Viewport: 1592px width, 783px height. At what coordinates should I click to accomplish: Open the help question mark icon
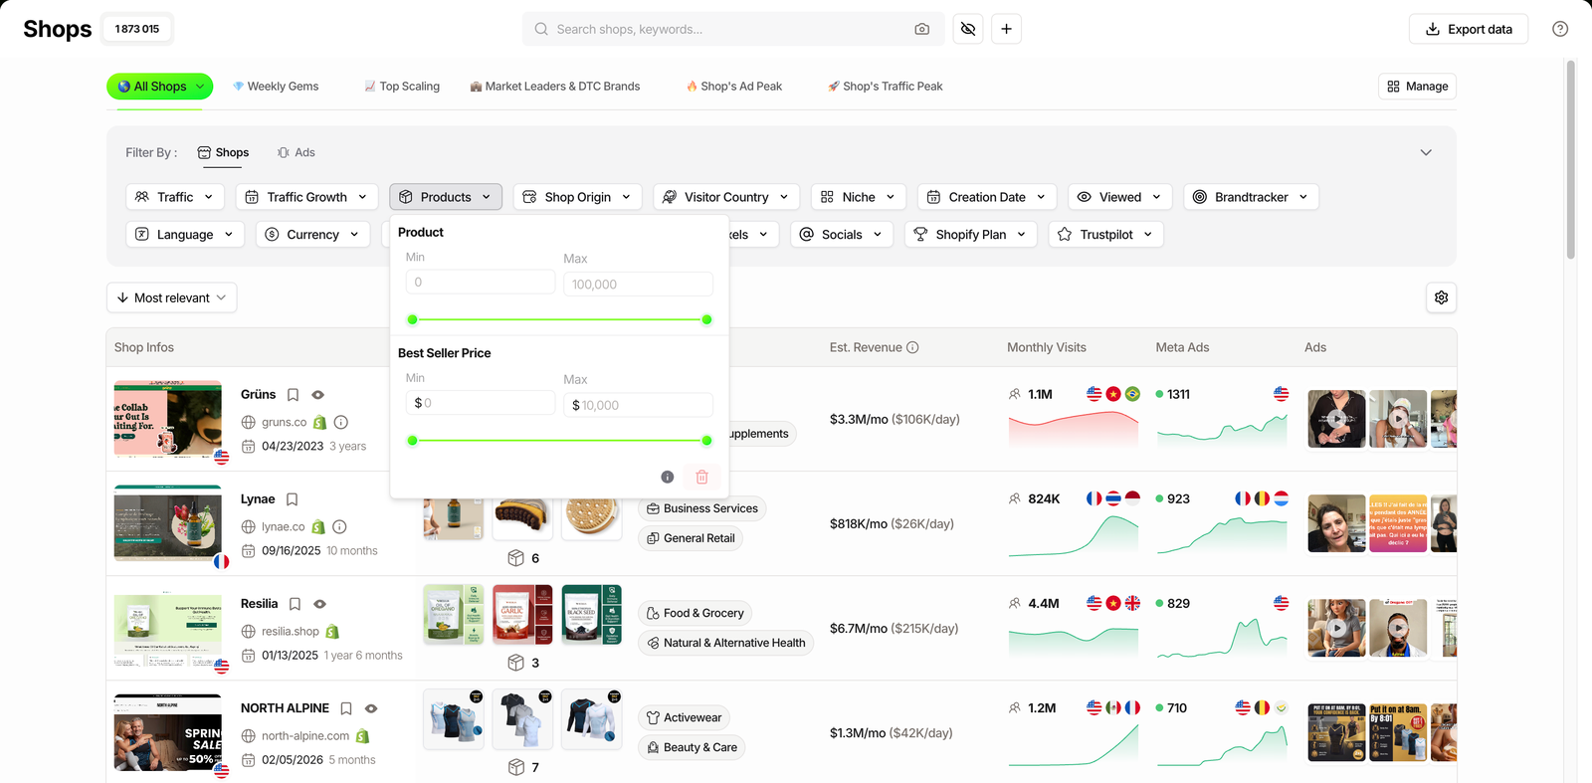point(1560,29)
